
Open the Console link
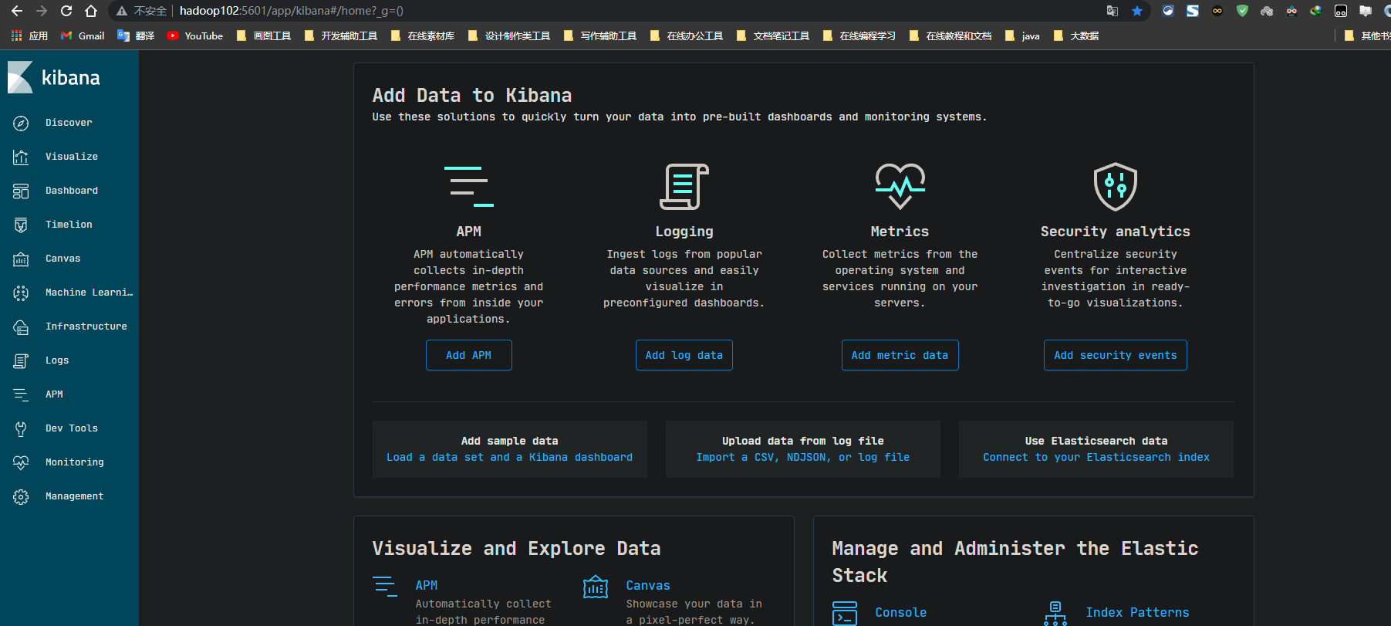(901, 613)
